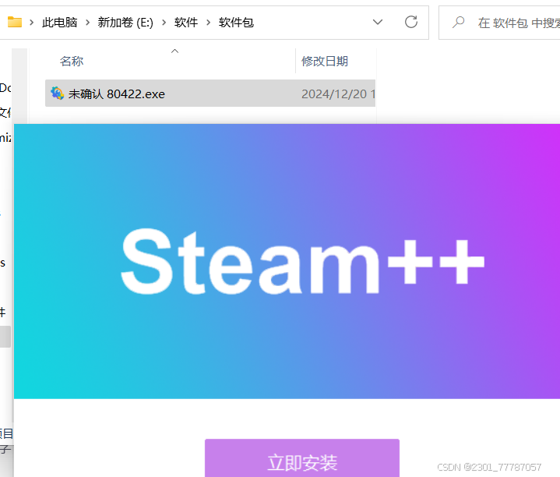Click the Steam++ installer banner
This screenshot has width=560, height=477.
[x=287, y=261]
